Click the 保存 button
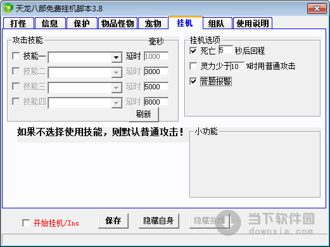 pos(113,221)
